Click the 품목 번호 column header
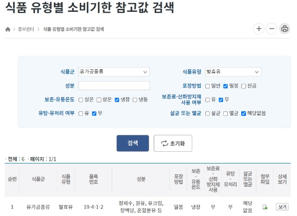Image resolution: width=297 pixels, height=216 pixels. 93,179
